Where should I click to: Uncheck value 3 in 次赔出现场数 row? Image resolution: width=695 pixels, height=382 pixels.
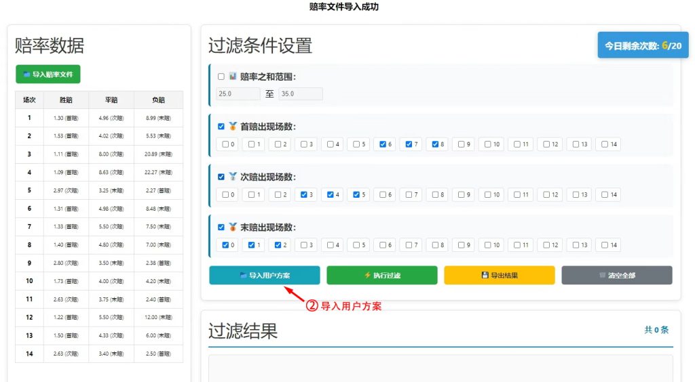click(x=304, y=195)
